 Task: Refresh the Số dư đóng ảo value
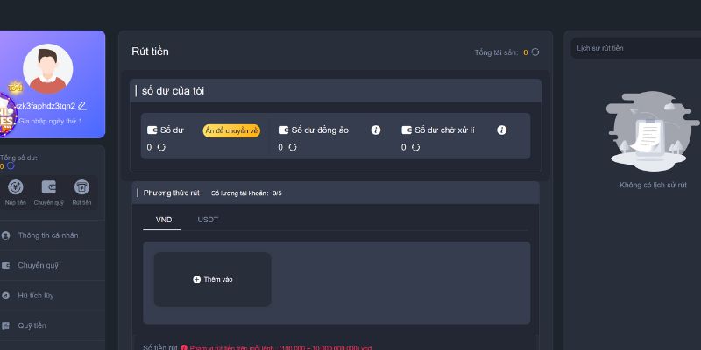click(x=293, y=147)
